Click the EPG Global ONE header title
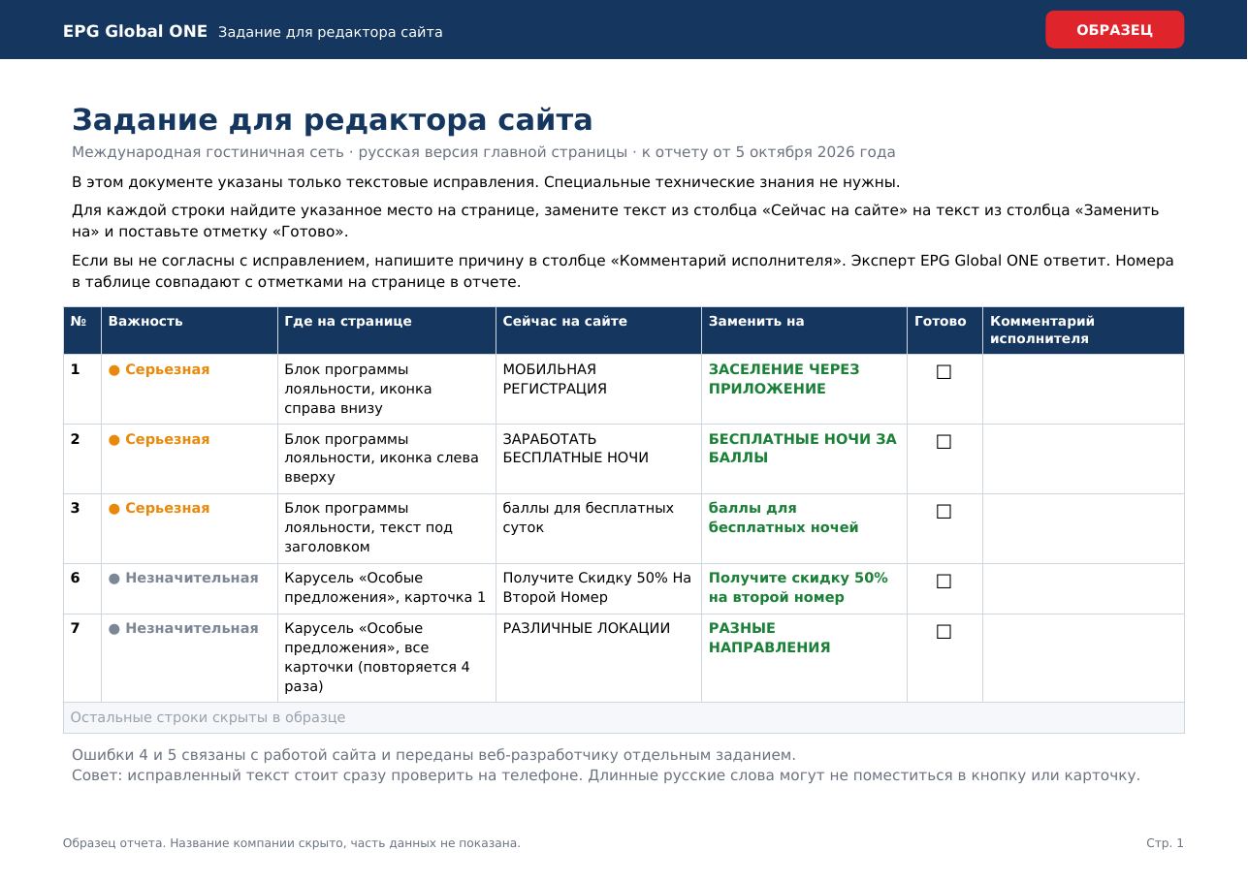Screen dimensions: 1248x882 point(135,31)
